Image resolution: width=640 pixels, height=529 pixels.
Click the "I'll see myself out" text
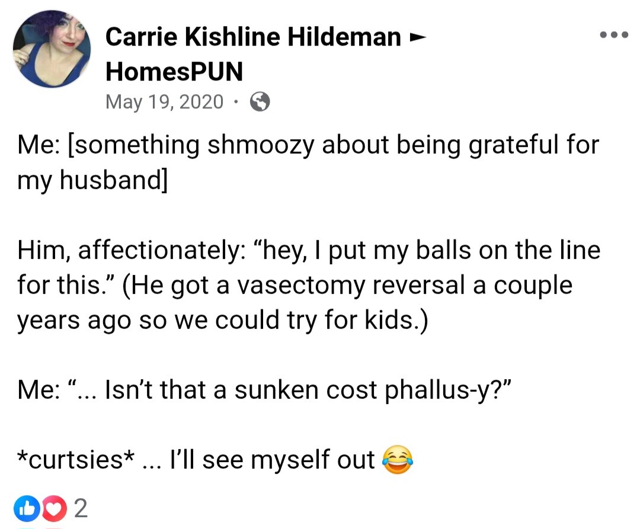coord(272,460)
